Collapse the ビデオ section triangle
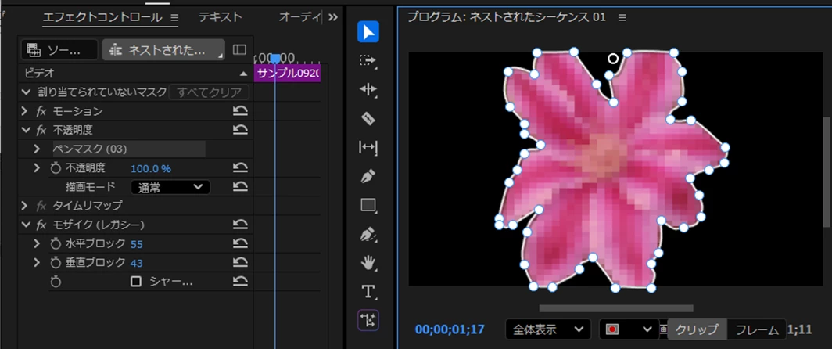Image resolution: width=832 pixels, height=349 pixels. 243,74
